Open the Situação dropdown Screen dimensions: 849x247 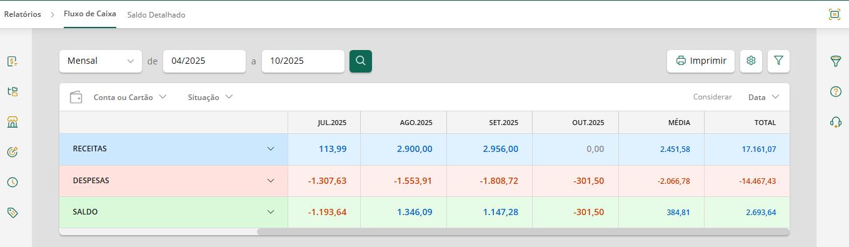click(210, 97)
